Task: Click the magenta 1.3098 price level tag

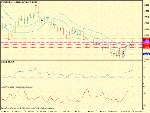Action: click(146, 42)
